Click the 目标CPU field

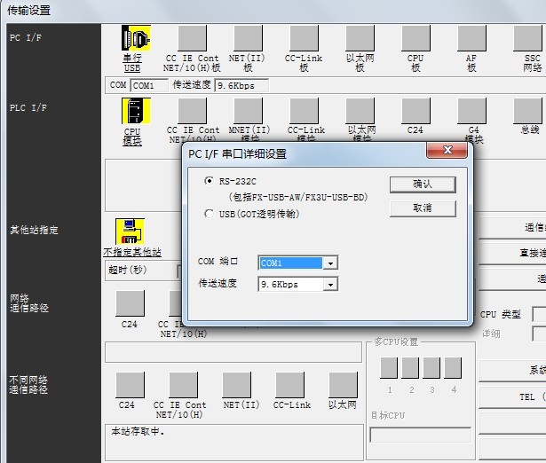tap(420, 435)
